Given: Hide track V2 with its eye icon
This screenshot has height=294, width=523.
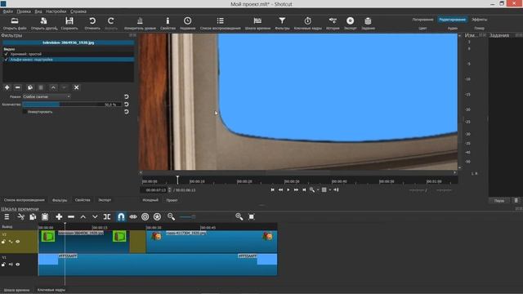Looking at the screenshot, I should (18, 242).
